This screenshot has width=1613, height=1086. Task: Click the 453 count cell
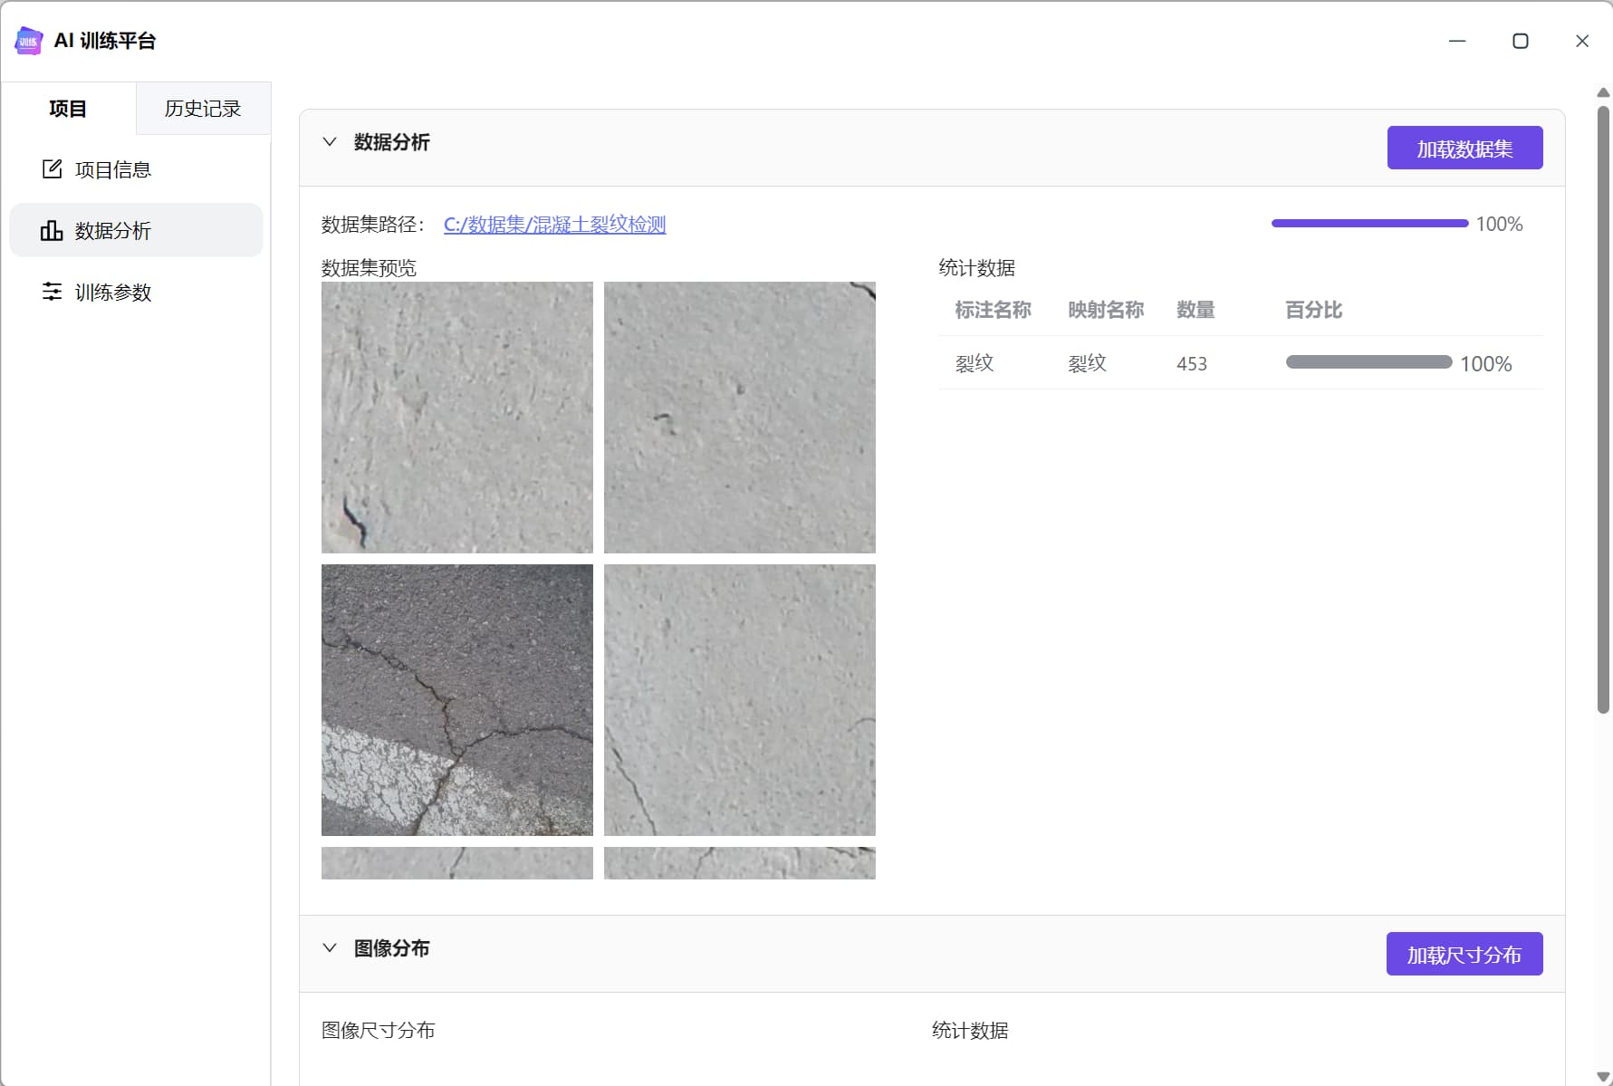tap(1192, 363)
